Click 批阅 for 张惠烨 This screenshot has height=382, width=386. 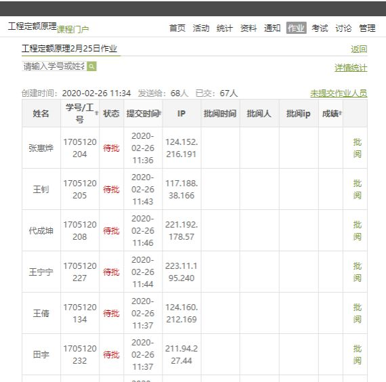pos(357,148)
